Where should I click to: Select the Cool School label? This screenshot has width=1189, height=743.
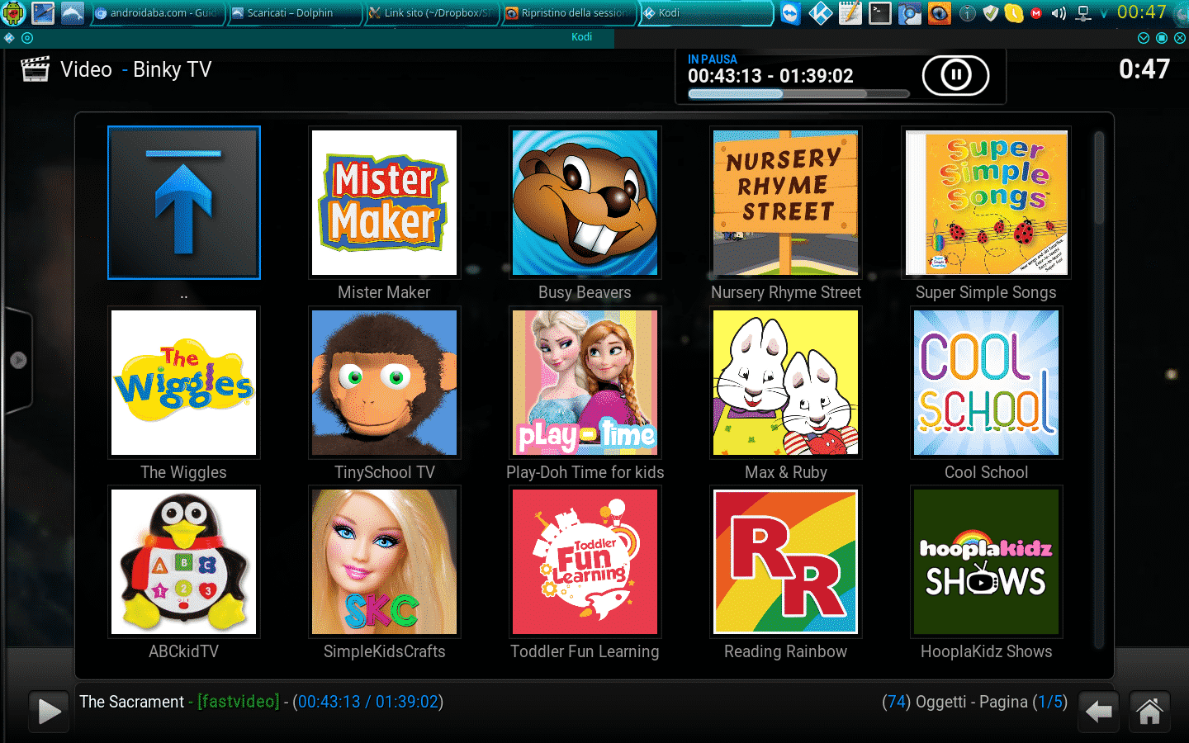pos(986,472)
